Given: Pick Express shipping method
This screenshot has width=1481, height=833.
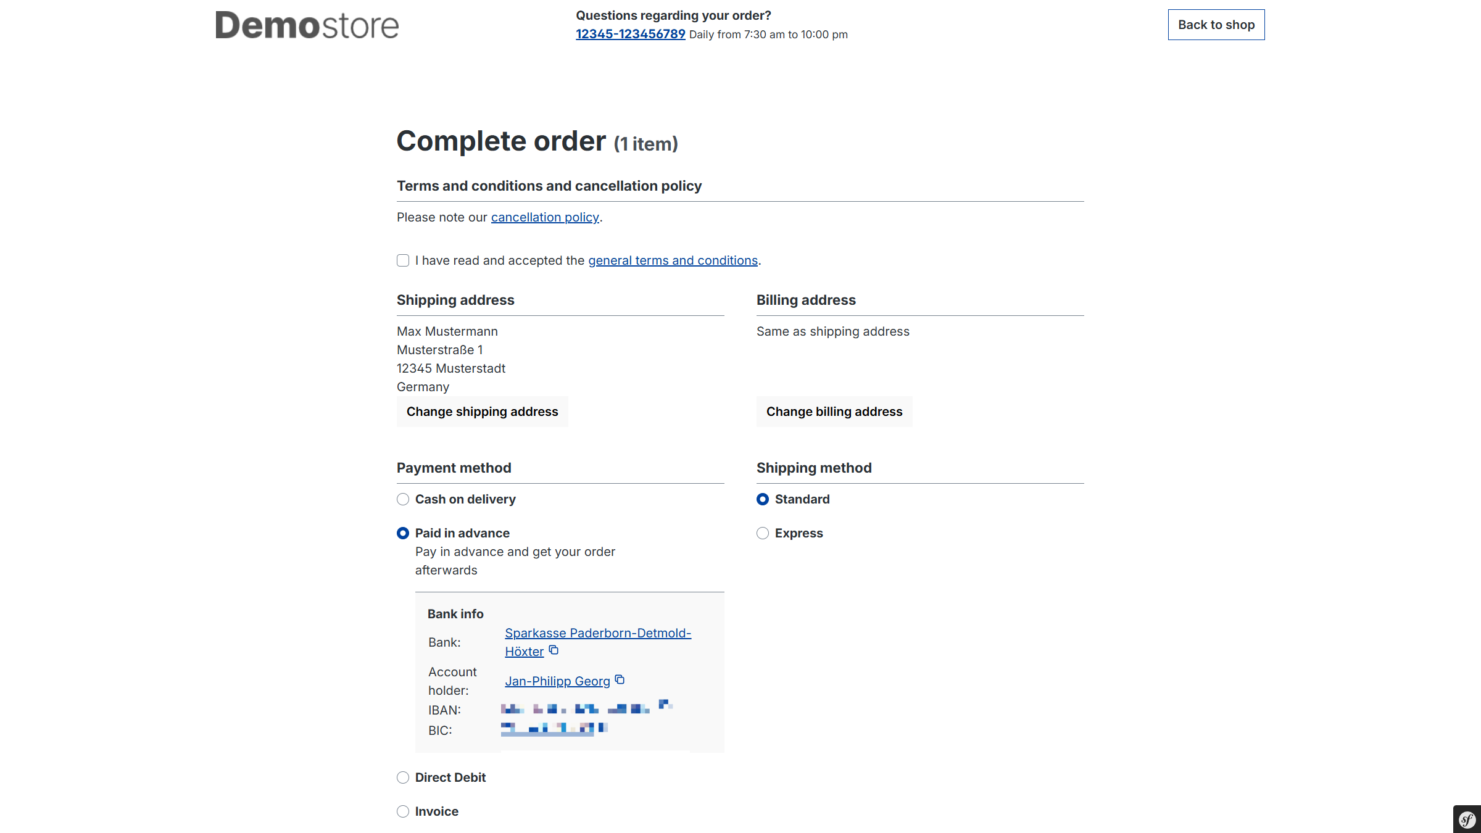Looking at the screenshot, I should (763, 533).
